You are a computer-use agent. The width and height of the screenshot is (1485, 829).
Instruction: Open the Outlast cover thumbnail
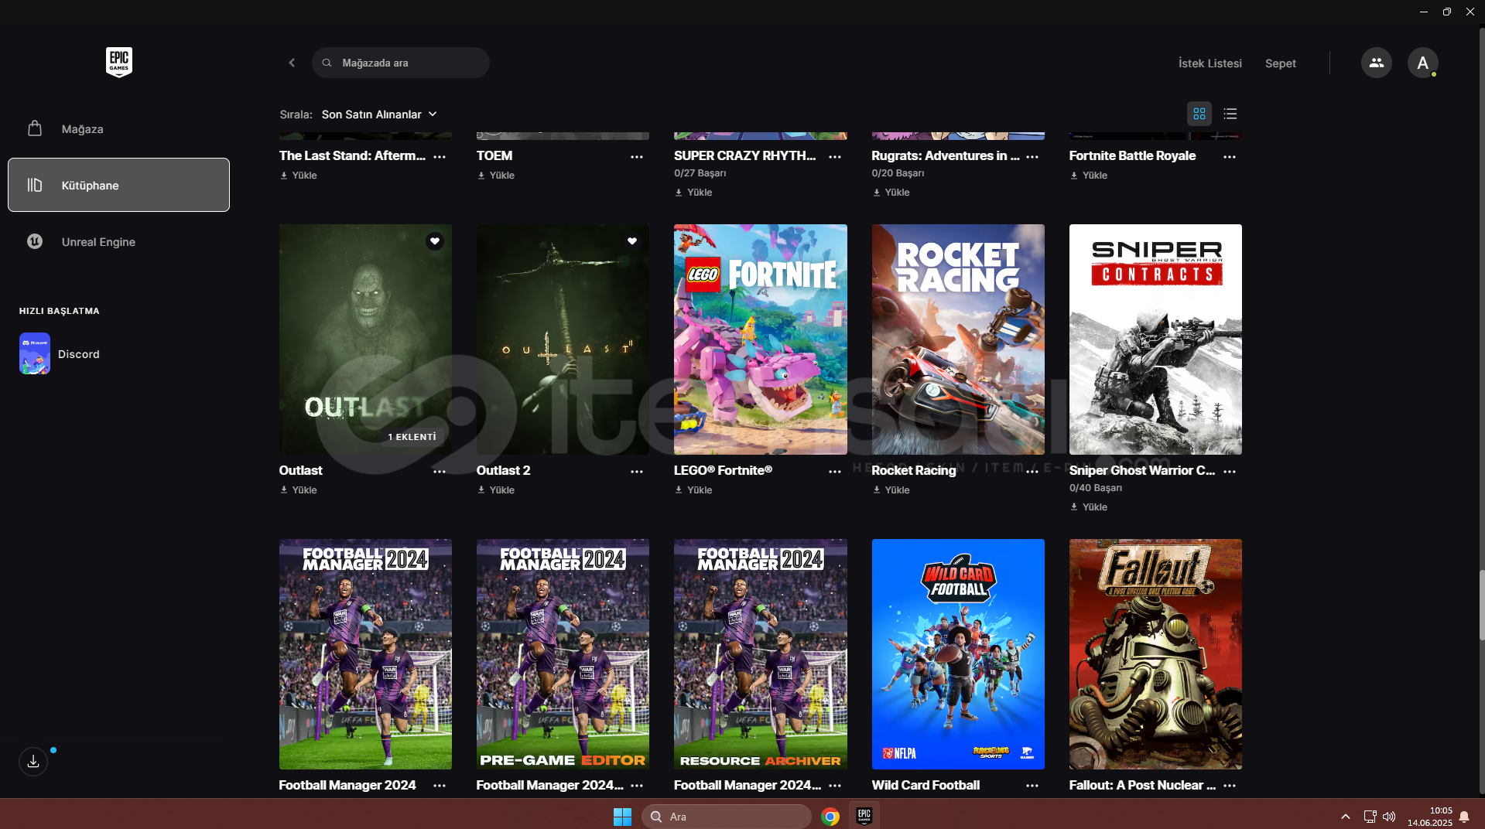pos(365,339)
